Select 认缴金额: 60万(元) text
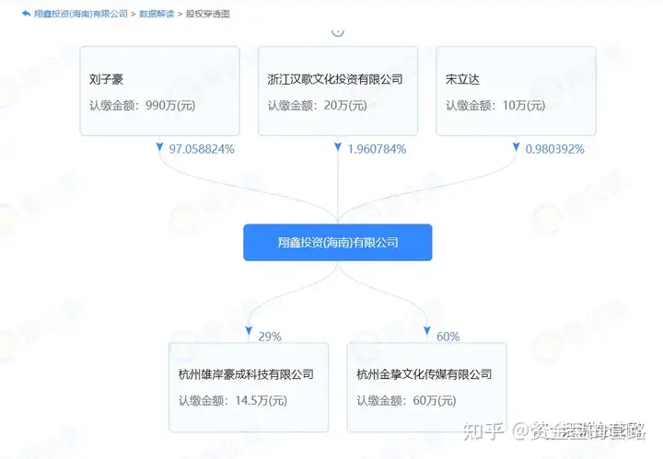 [406, 401]
